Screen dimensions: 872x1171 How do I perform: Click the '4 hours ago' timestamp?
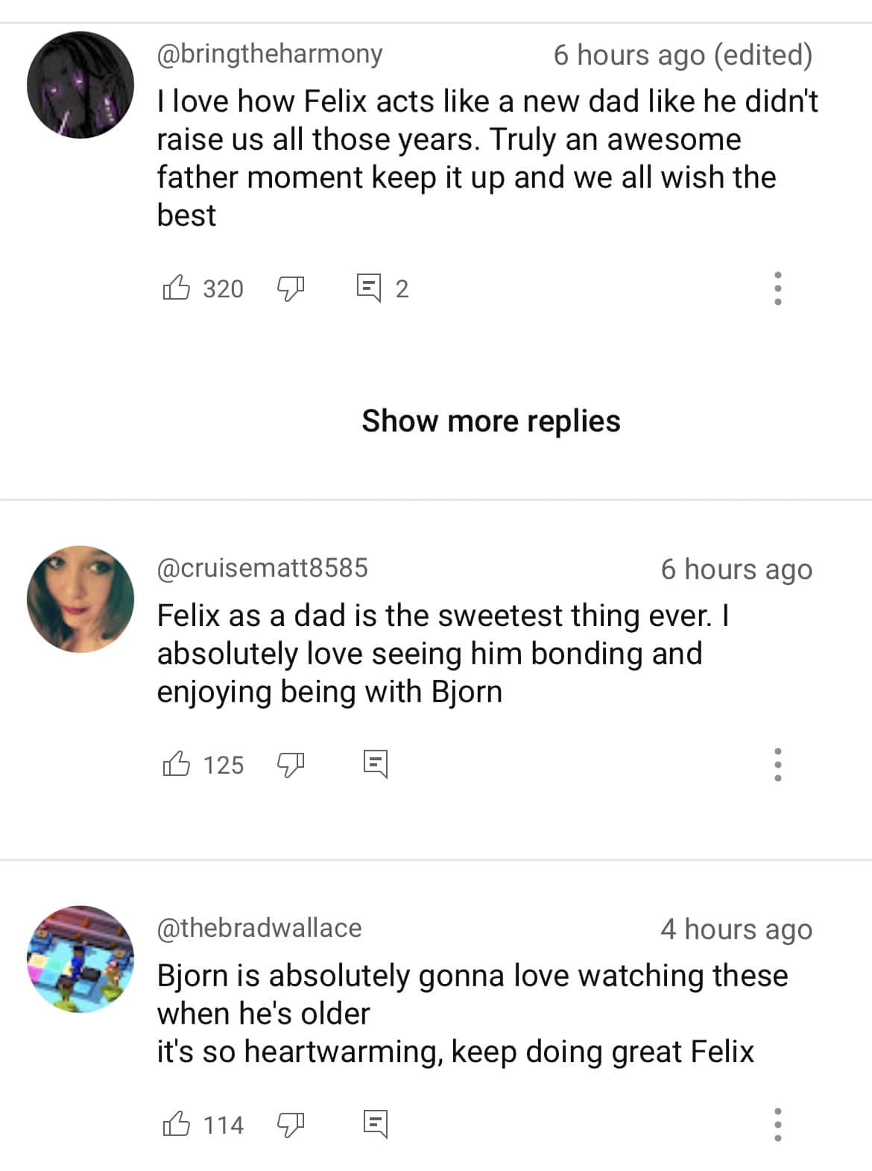click(x=737, y=929)
